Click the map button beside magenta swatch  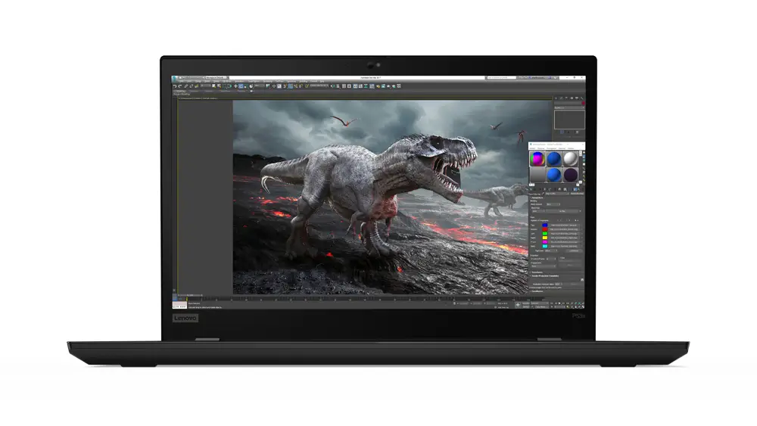coord(565,241)
